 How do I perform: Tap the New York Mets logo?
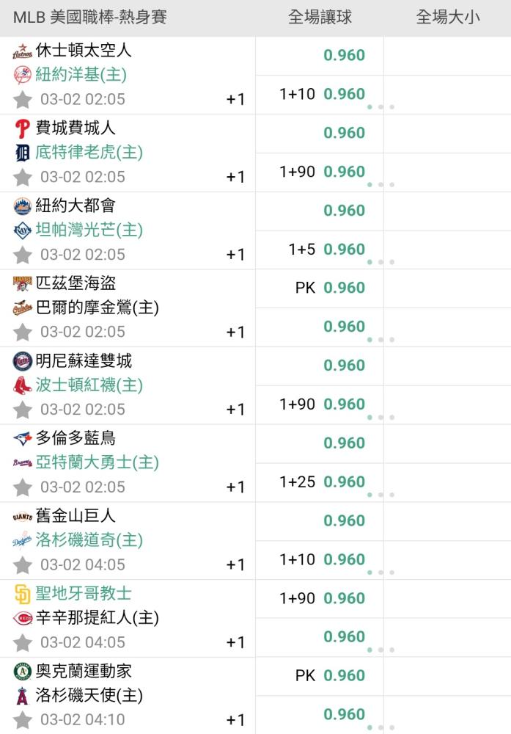click(x=22, y=206)
